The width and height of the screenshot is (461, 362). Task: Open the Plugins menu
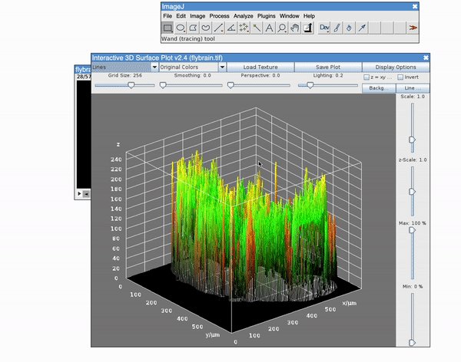(x=267, y=16)
